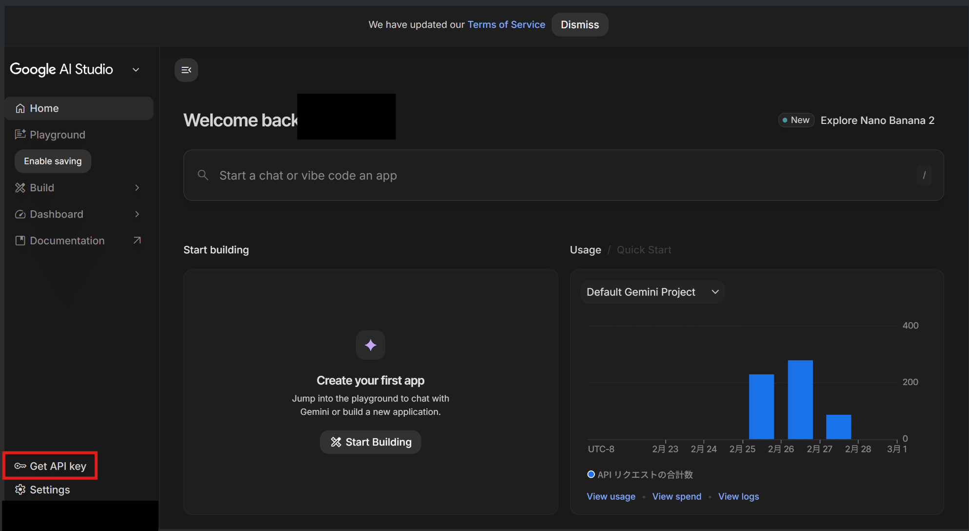Click the Home house icon
969x531 pixels.
(x=20, y=108)
